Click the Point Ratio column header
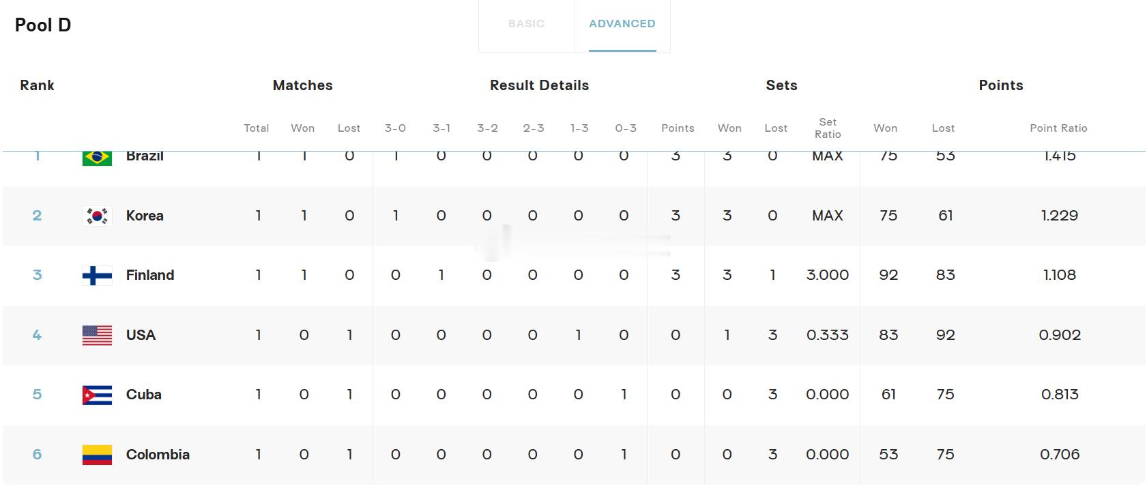 [x=1058, y=128]
